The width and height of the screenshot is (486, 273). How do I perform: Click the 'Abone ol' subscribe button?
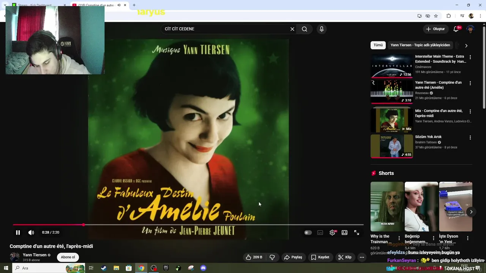coord(68,257)
